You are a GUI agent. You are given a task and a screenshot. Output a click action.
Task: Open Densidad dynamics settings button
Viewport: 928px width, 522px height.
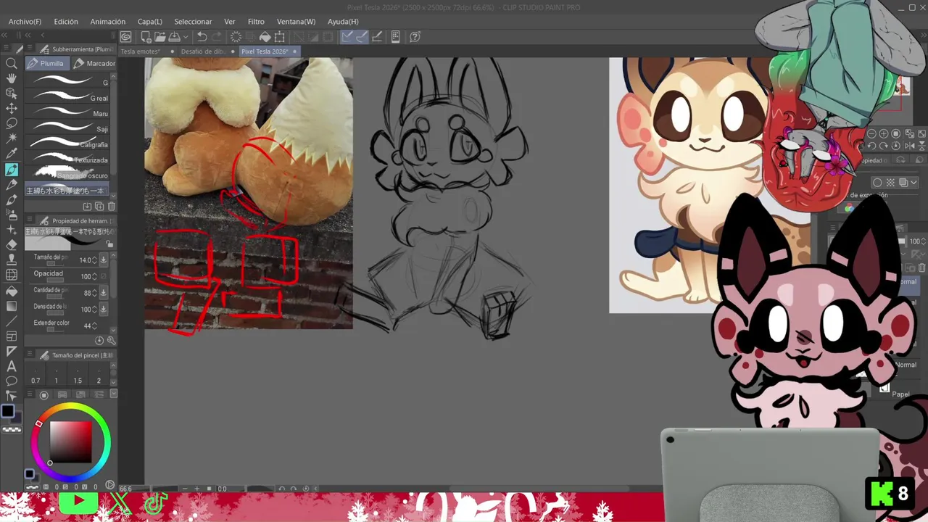(103, 309)
